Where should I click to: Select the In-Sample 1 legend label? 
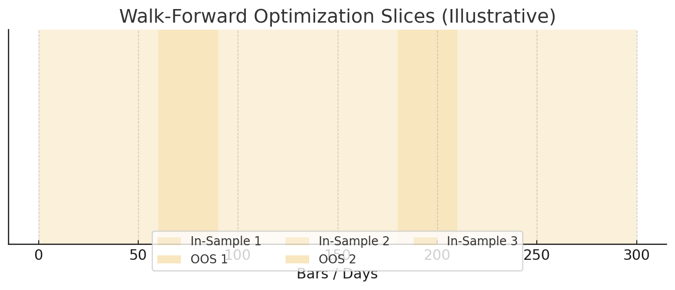click(226, 241)
